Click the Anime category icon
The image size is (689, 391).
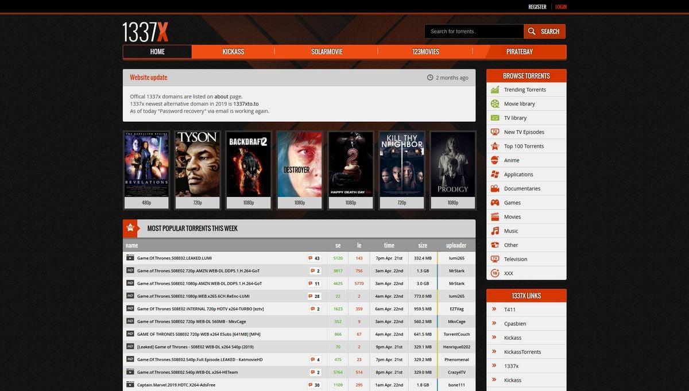(x=494, y=160)
